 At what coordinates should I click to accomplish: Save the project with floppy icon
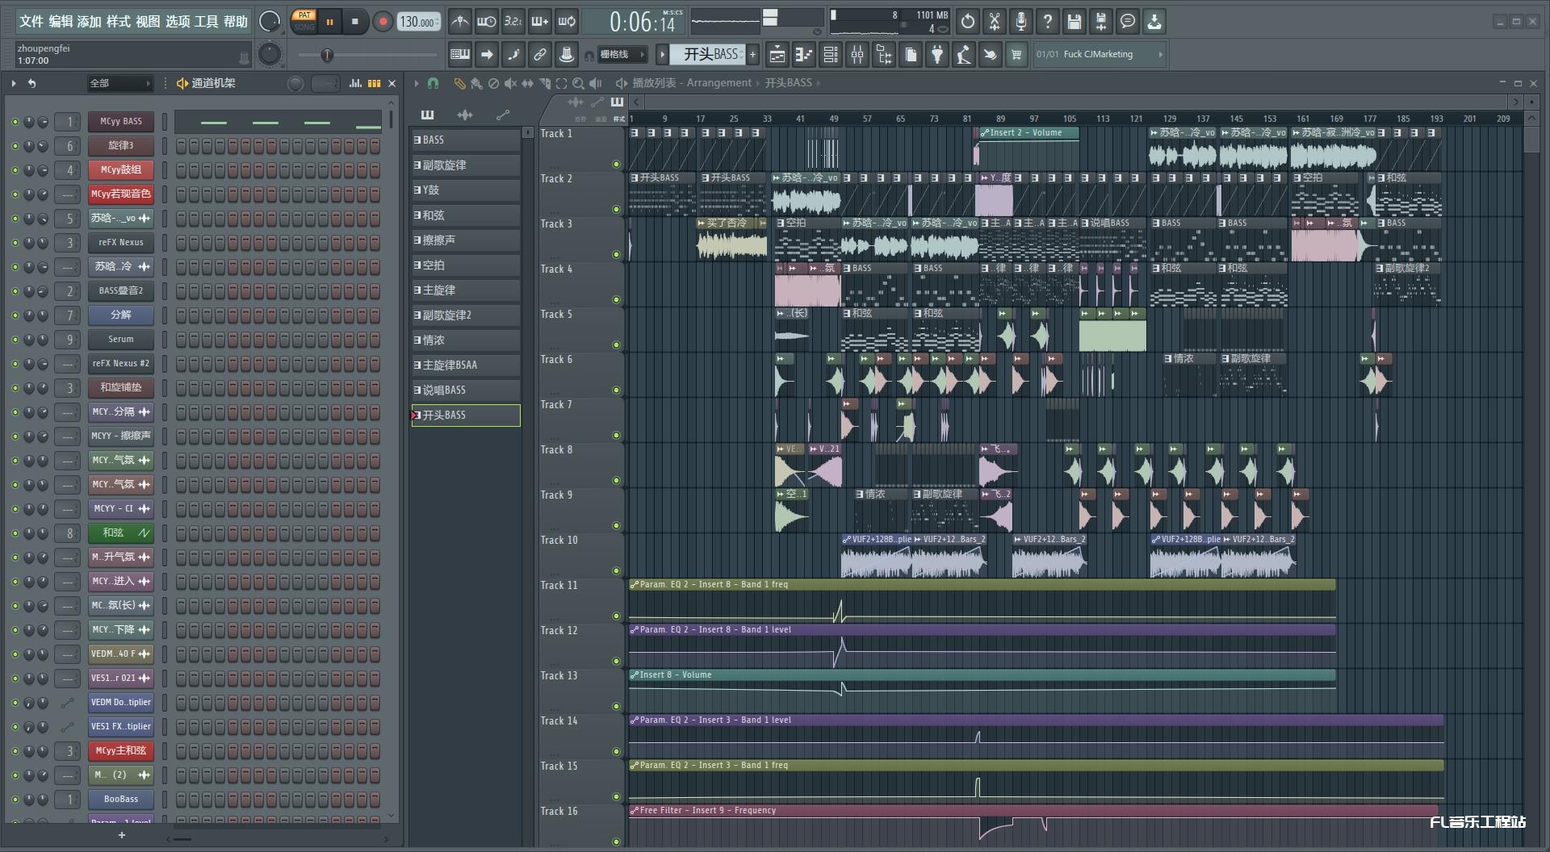(1075, 22)
